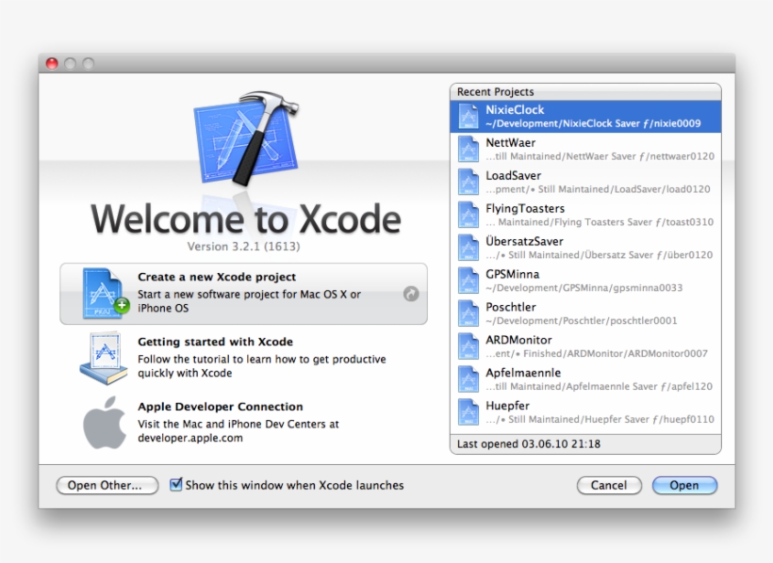
Task: Click the path ending in über0120
Action: click(x=599, y=255)
